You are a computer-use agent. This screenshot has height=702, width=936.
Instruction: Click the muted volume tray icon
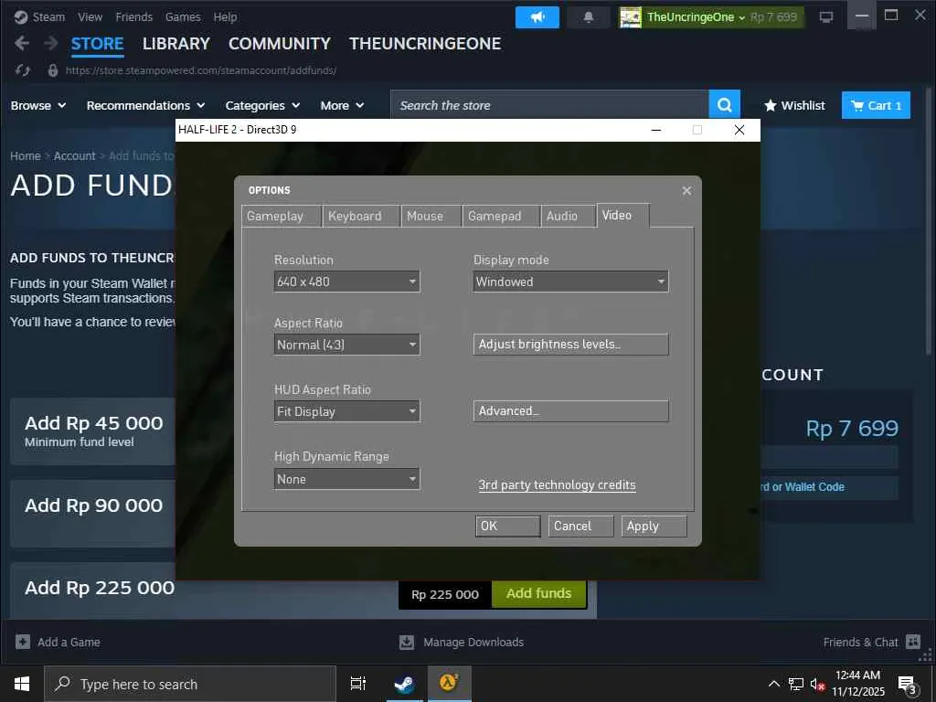click(x=817, y=684)
